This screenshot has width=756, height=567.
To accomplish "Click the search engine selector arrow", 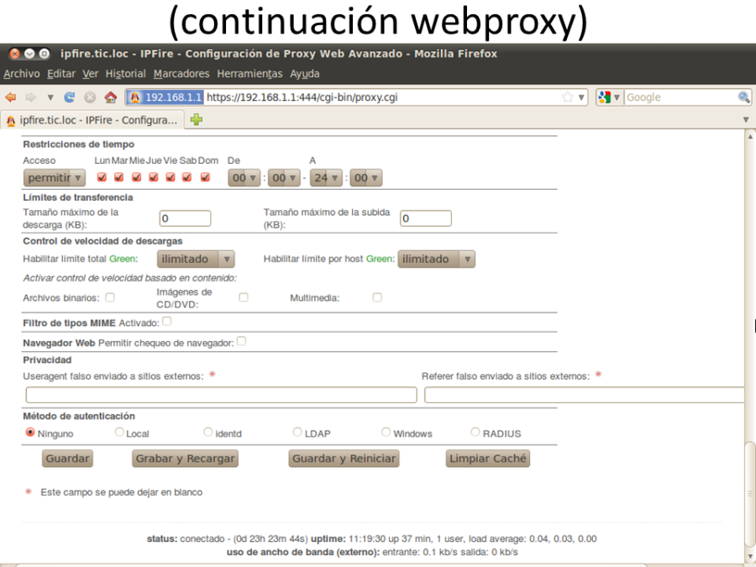I will 617,97.
